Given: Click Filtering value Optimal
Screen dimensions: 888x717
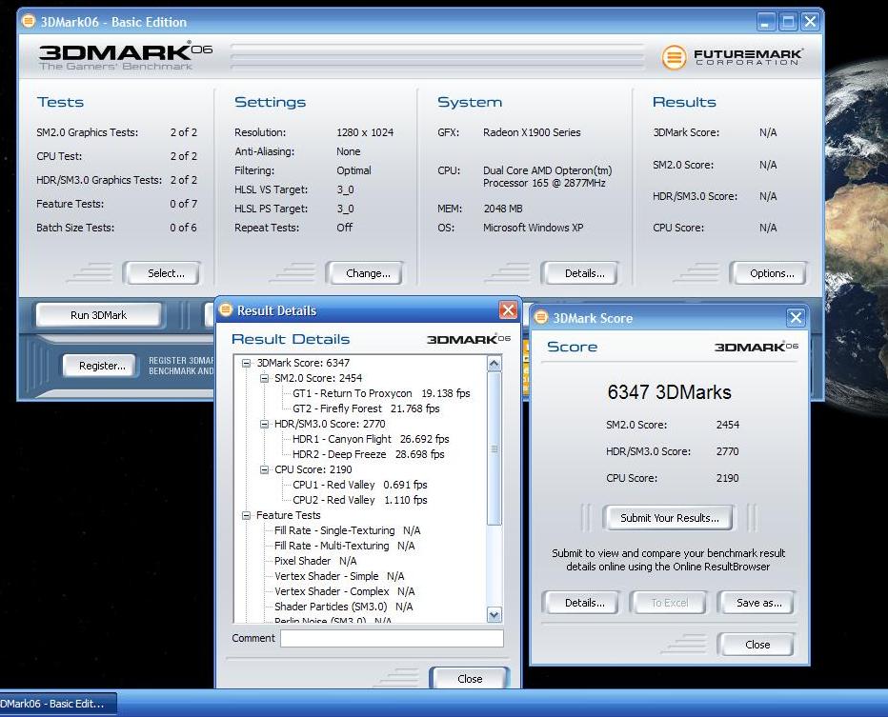Looking at the screenshot, I should [x=353, y=170].
